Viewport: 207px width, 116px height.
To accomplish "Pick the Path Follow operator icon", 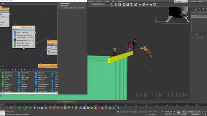I will click(x=36, y=80).
